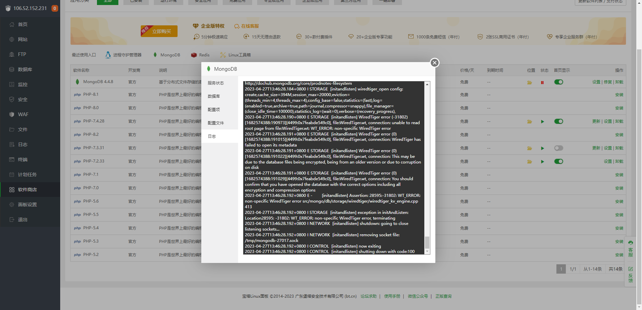Click the log scrollbar up arrow

click(427, 84)
